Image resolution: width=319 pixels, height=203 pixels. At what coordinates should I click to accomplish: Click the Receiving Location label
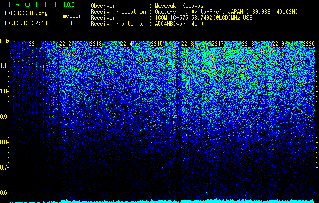pos(118,12)
